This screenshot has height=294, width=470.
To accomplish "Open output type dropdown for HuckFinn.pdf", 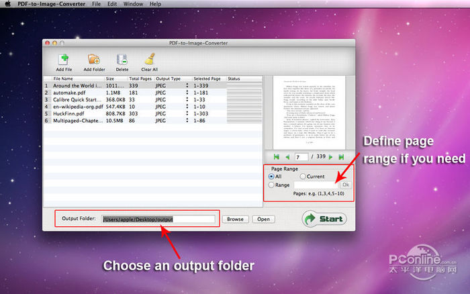I will coord(187,113).
